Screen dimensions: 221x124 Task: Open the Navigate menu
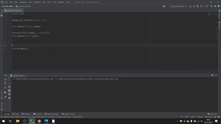coord(23,2)
